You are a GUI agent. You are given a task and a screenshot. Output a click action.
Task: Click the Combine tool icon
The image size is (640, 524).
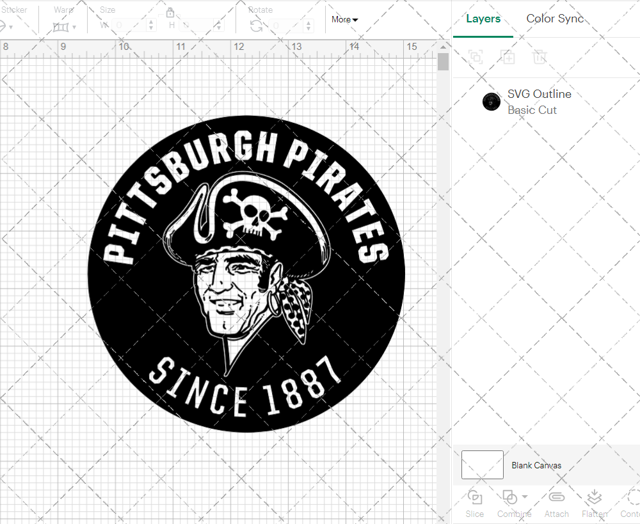click(509, 496)
